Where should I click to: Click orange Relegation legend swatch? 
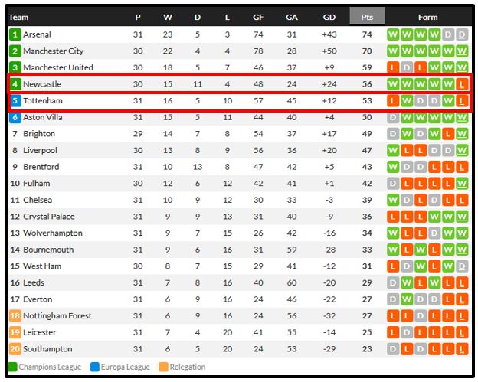(163, 367)
